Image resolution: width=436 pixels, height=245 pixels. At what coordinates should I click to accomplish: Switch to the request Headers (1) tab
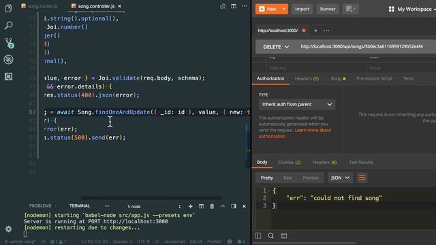point(307,79)
